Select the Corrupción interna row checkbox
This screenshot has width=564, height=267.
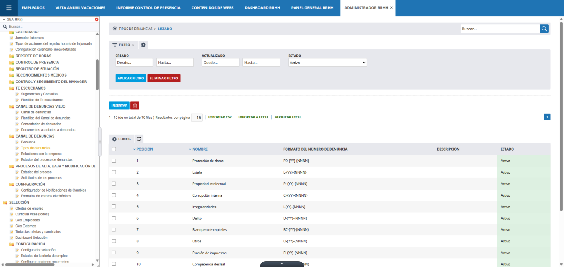coord(114,195)
